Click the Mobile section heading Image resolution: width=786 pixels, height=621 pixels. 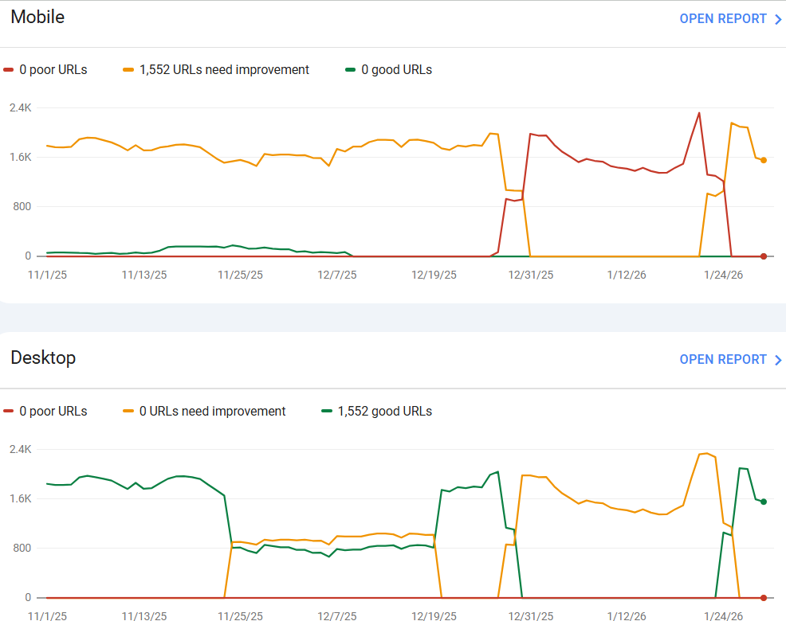point(37,17)
